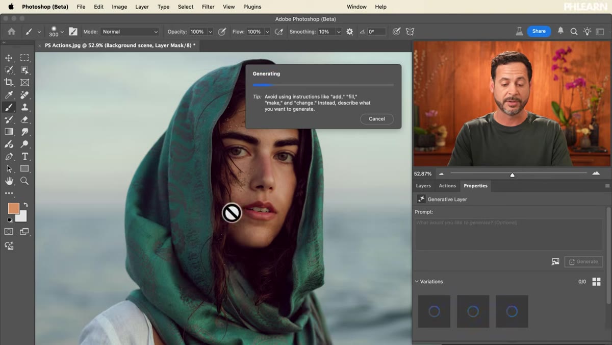Open the Apple menu
Image resolution: width=612 pixels, height=345 pixels.
11,7
